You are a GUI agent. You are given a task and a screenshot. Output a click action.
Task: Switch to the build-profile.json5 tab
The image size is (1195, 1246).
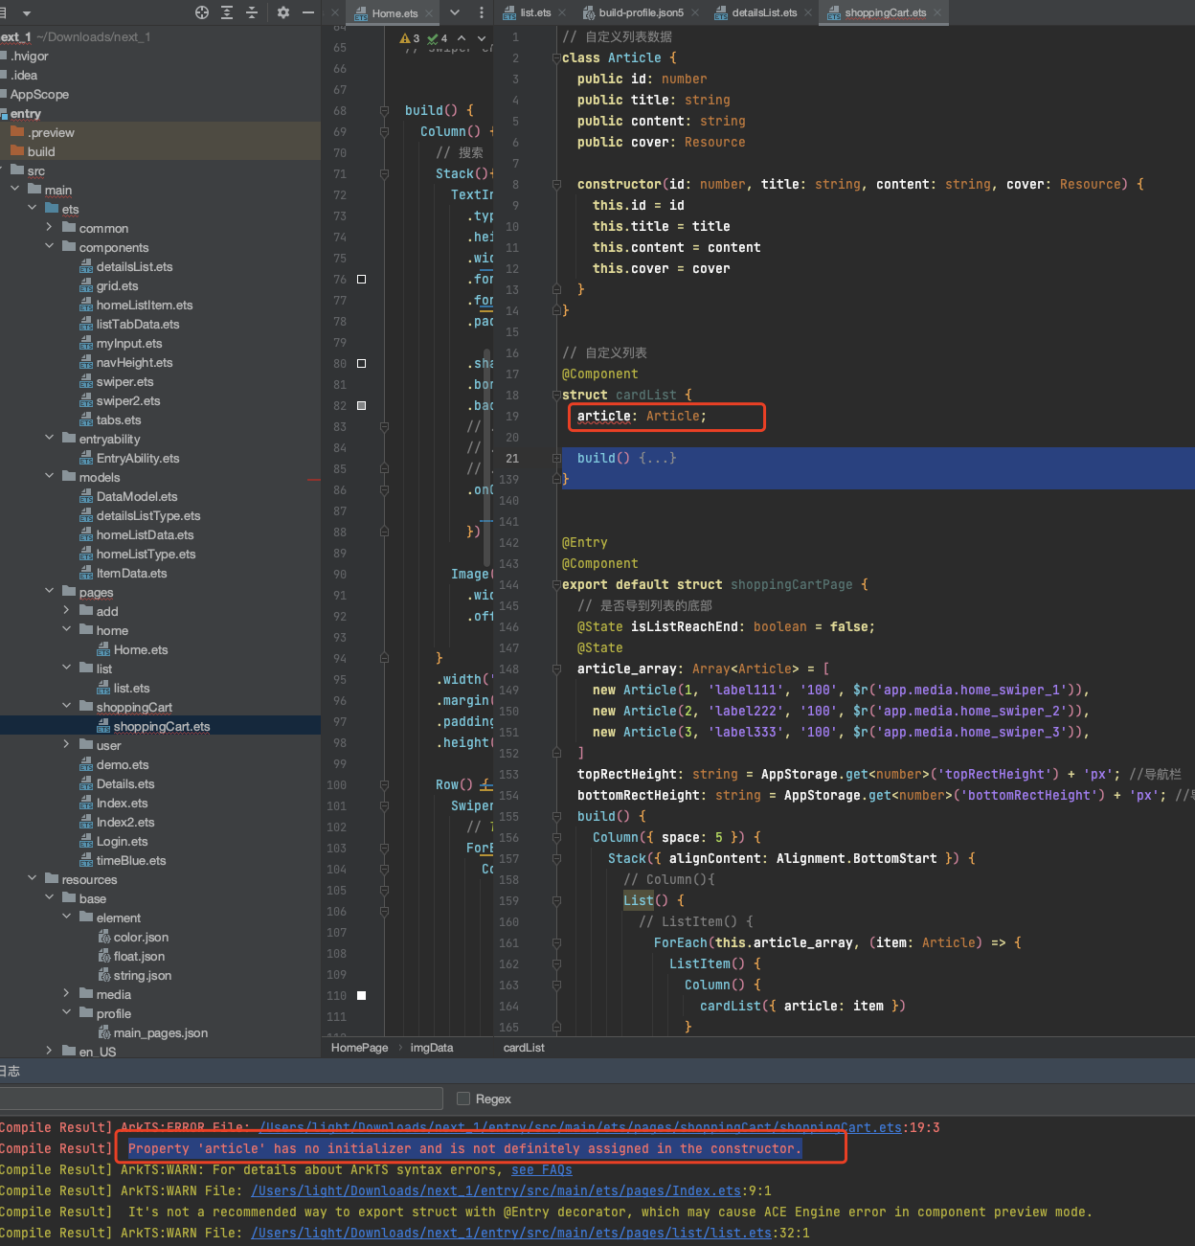(x=640, y=12)
